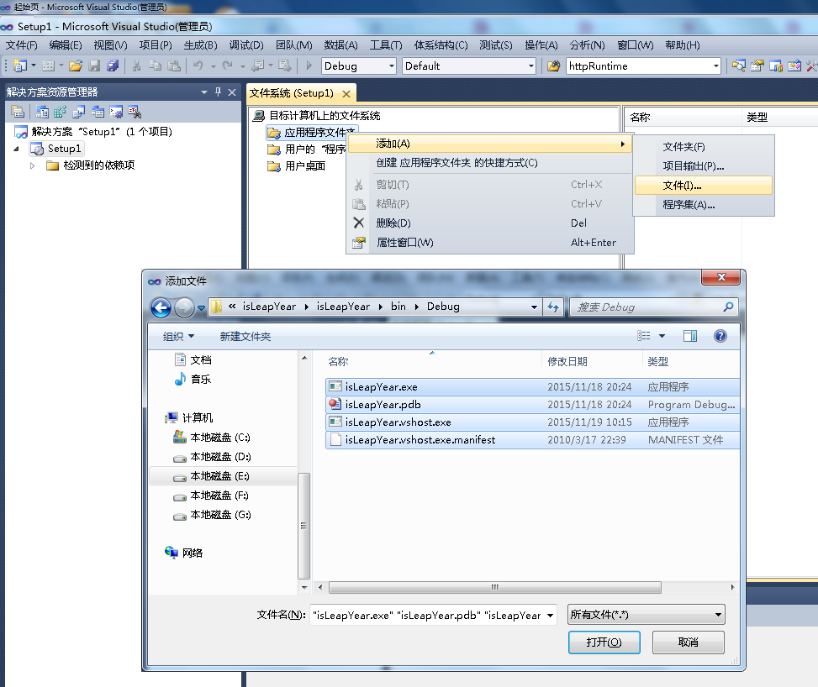818x687 pixels.
Task: Select isLeapYear.vshost.exe.manifest file
Action: coord(533,440)
